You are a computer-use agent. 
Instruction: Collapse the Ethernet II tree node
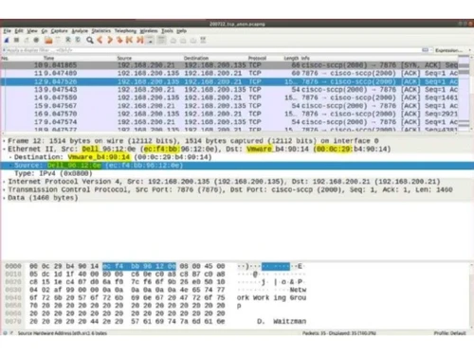(5, 149)
